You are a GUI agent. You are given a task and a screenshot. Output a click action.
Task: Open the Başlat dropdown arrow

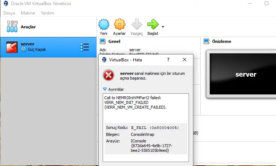point(163,27)
